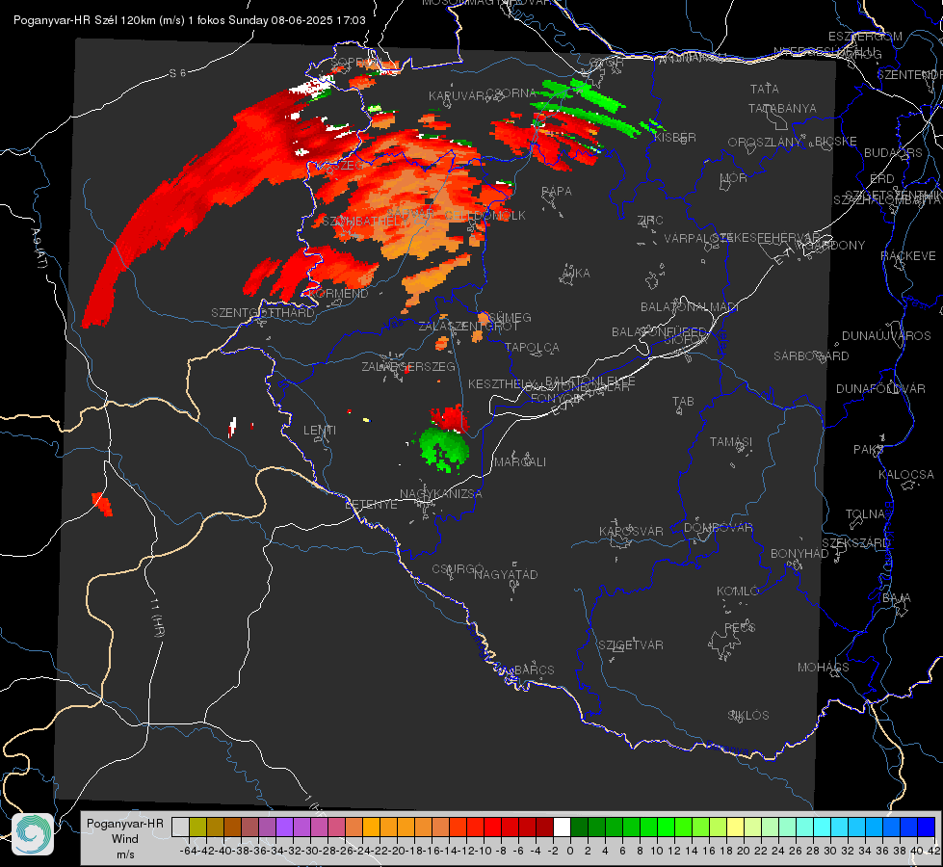
Task: Select the SZIGETVÁR label
Action: [x=630, y=645]
